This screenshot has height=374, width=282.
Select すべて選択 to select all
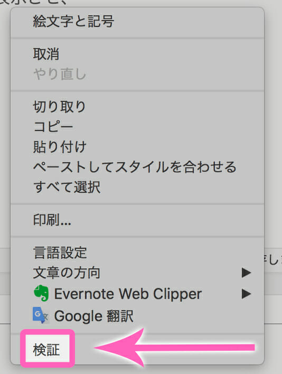coord(67,187)
